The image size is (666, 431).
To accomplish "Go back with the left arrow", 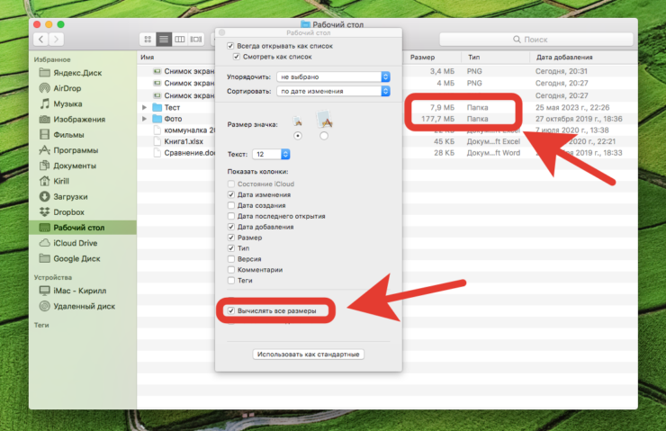I will click(x=40, y=40).
